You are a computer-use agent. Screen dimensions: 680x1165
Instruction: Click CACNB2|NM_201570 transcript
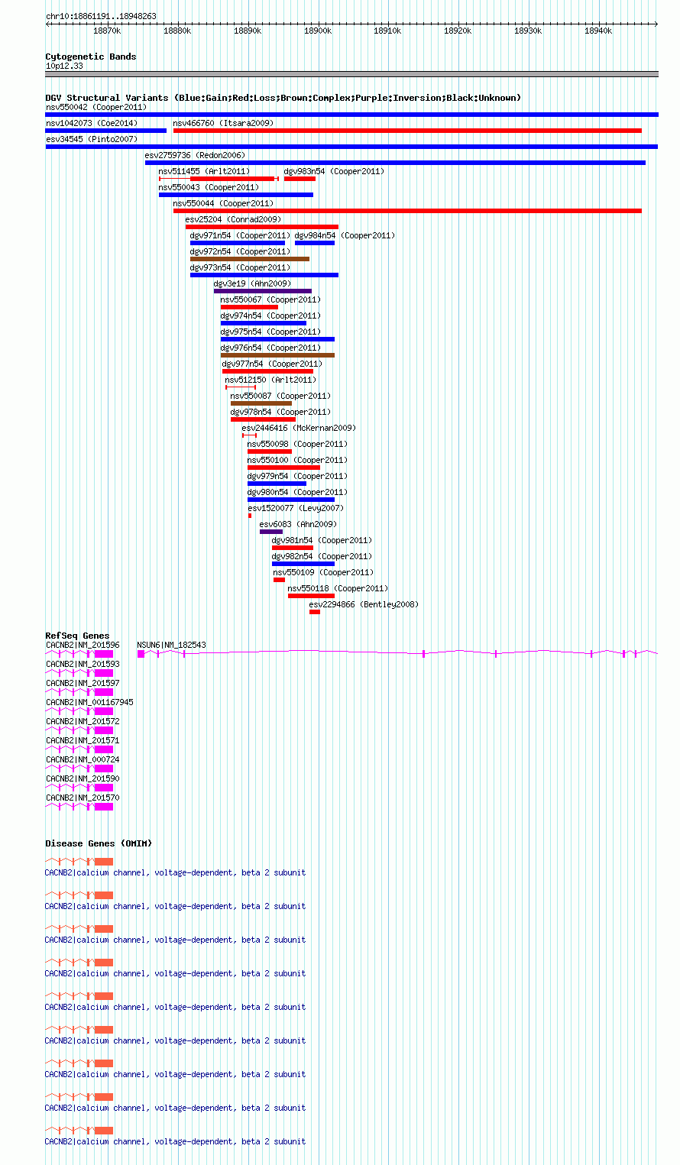click(x=79, y=807)
